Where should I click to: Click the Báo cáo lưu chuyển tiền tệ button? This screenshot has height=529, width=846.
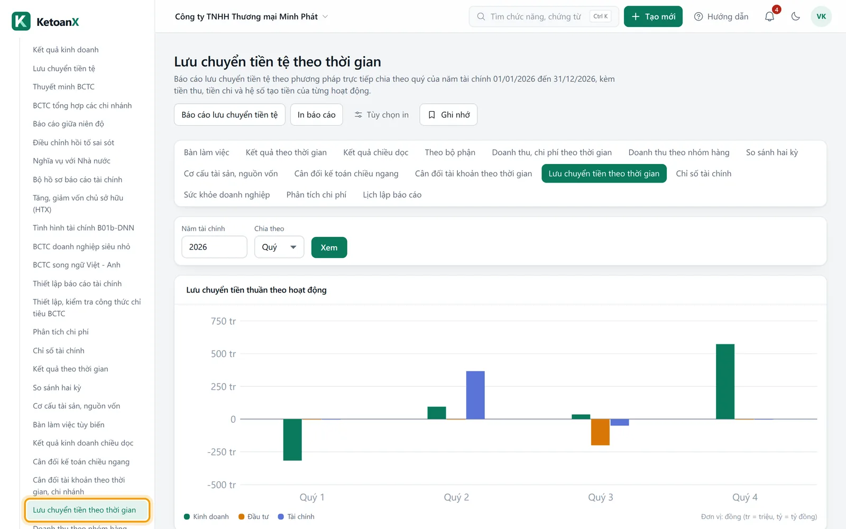pos(229,115)
